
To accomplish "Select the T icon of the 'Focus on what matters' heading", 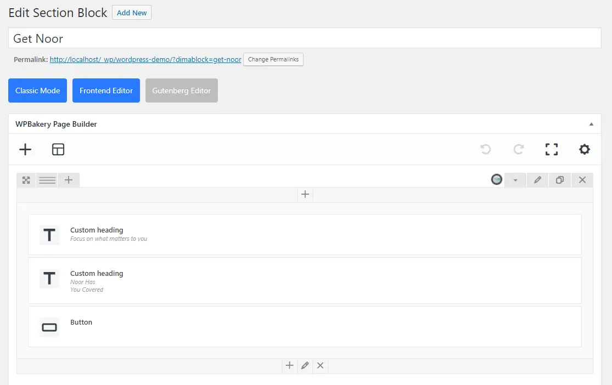I will click(x=49, y=235).
